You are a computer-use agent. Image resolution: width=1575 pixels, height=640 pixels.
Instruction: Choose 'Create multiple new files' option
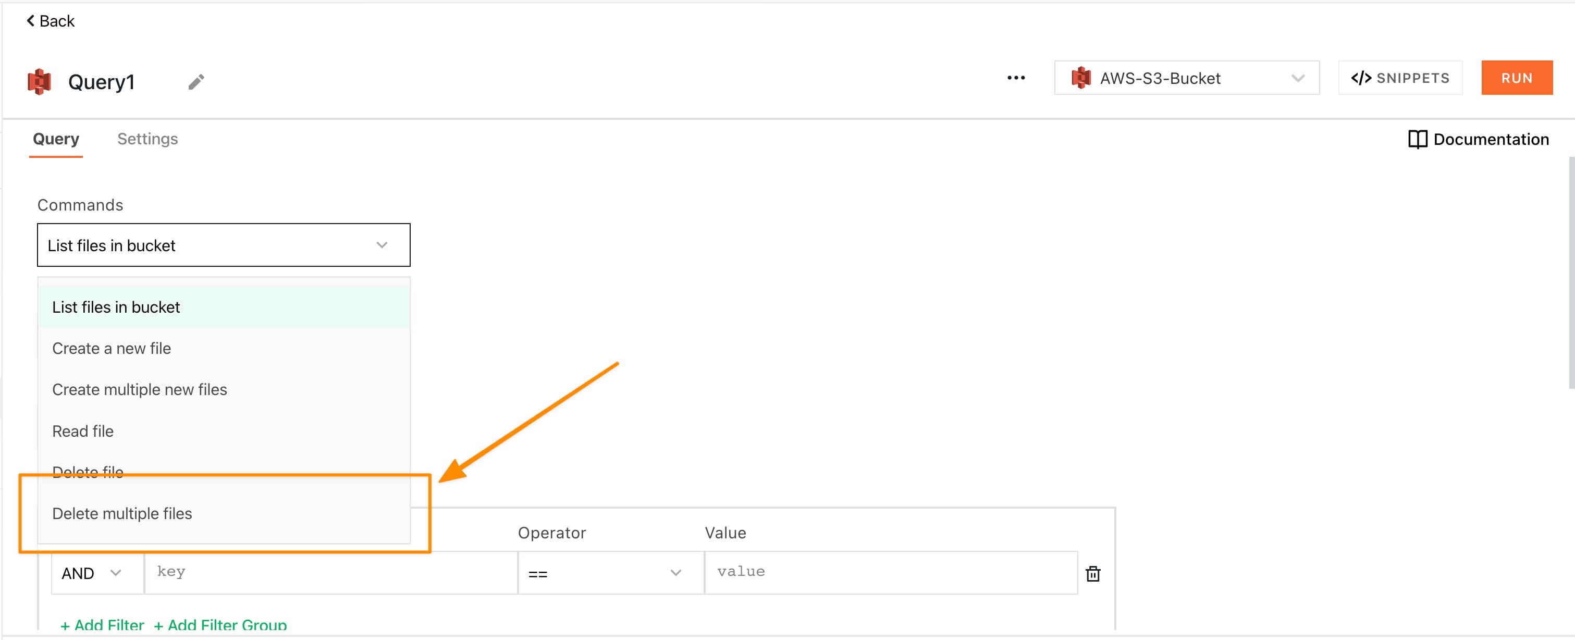click(x=140, y=390)
